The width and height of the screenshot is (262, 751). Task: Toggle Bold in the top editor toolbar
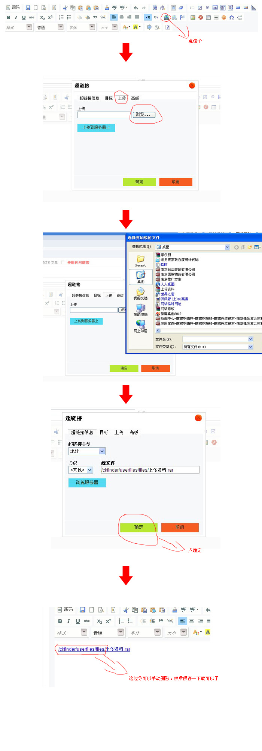pyautogui.click(x=9, y=17)
